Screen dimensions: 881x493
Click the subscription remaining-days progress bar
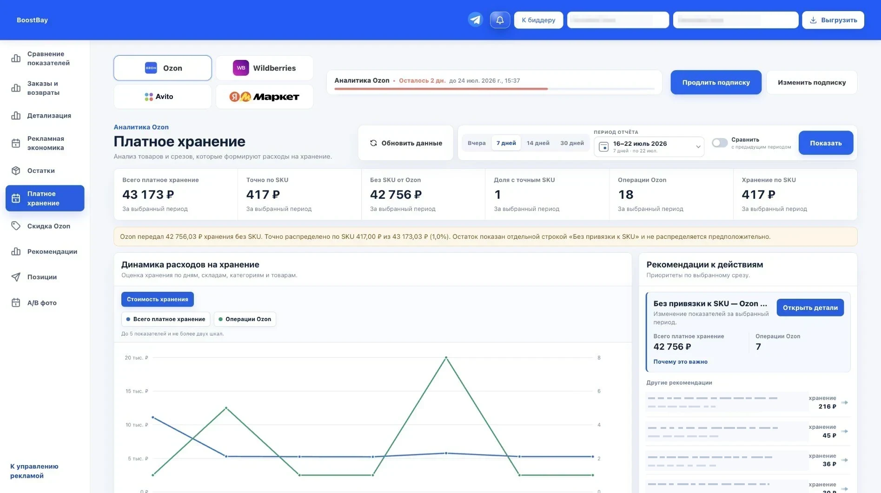pyautogui.click(x=495, y=88)
